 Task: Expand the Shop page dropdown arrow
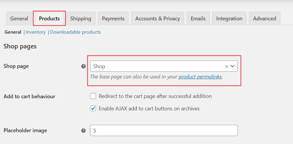click(232, 66)
